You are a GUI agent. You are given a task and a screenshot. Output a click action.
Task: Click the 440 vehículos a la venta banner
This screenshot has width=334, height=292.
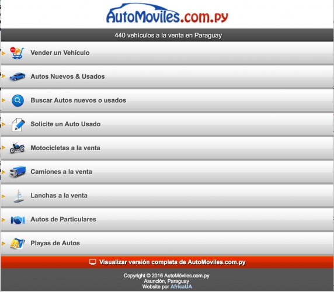point(167,35)
